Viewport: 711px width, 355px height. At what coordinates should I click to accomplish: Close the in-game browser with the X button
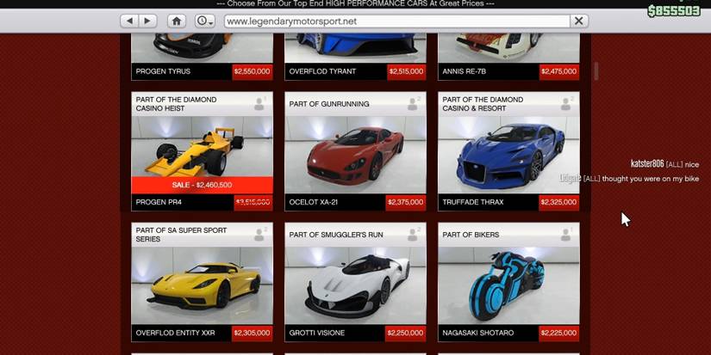point(578,21)
